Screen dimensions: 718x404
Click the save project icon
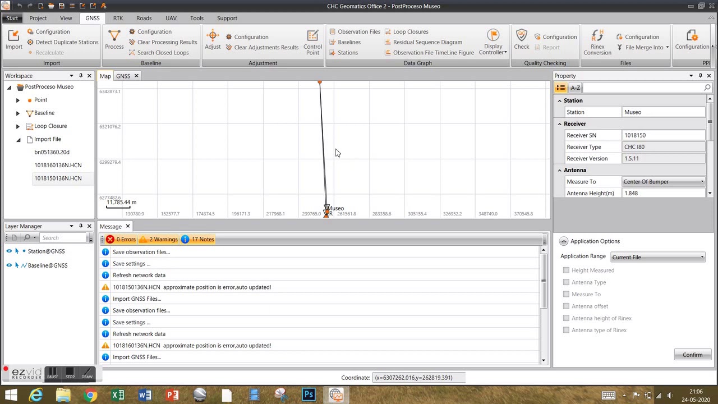61,6
